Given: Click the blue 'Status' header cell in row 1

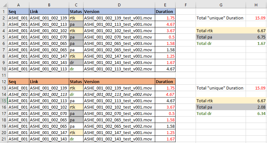Looking at the screenshot, I should pyautogui.click(x=76, y=11).
